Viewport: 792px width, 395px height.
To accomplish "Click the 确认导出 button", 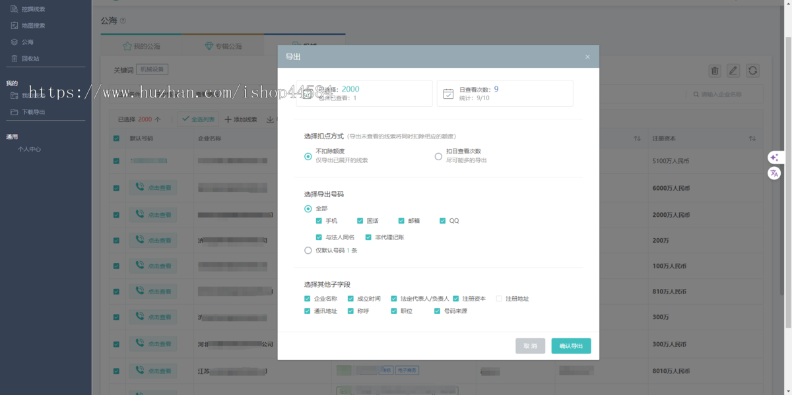I will pos(571,346).
